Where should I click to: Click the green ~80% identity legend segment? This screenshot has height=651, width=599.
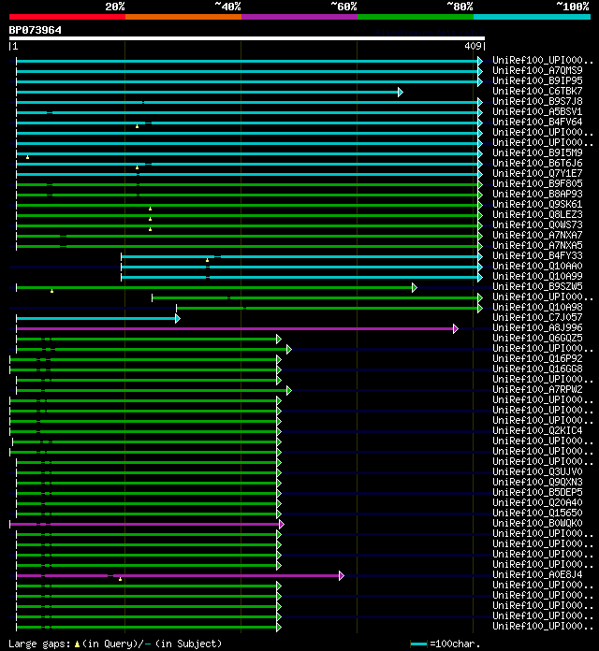[416, 17]
